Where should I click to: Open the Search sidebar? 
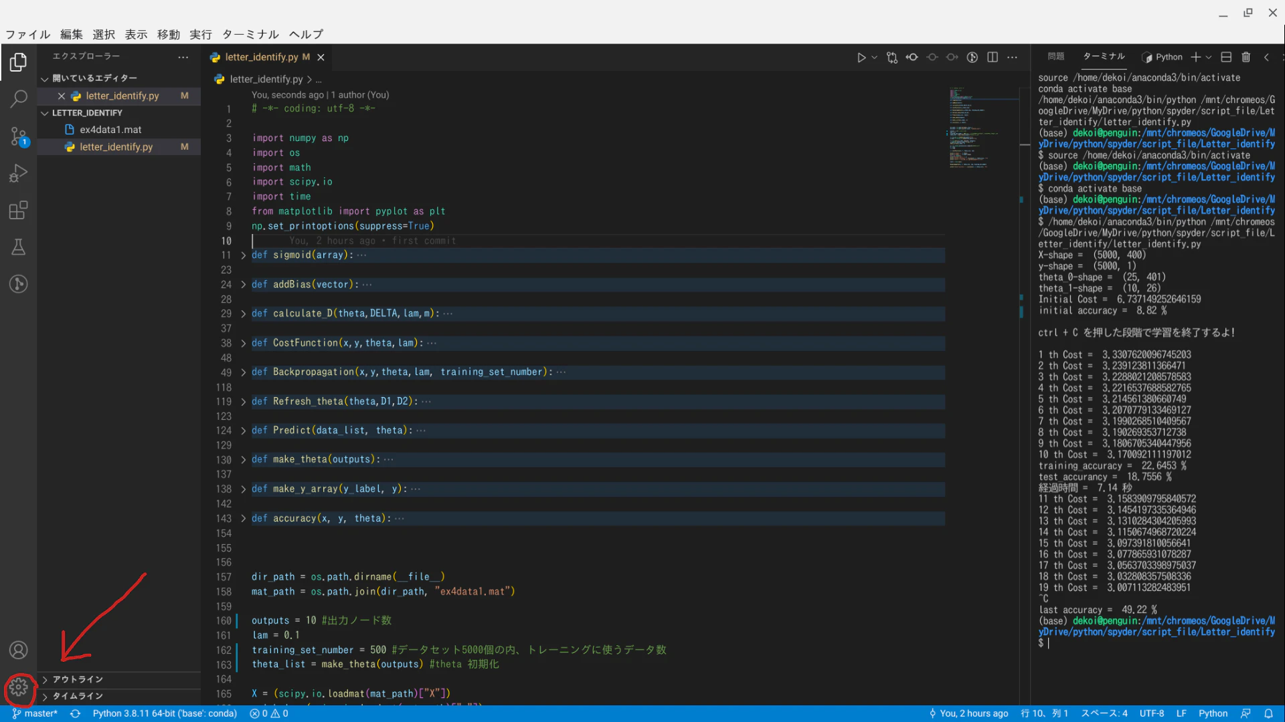pos(18,98)
